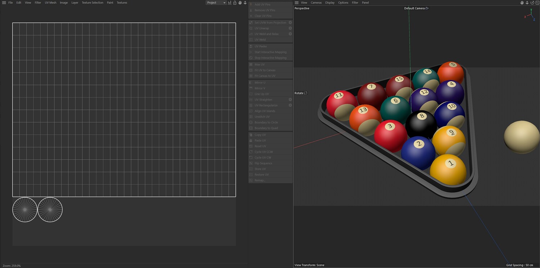540x268 pixels.
Task: Open the 3D viewport hamburger menu
Action: [297, 3]
